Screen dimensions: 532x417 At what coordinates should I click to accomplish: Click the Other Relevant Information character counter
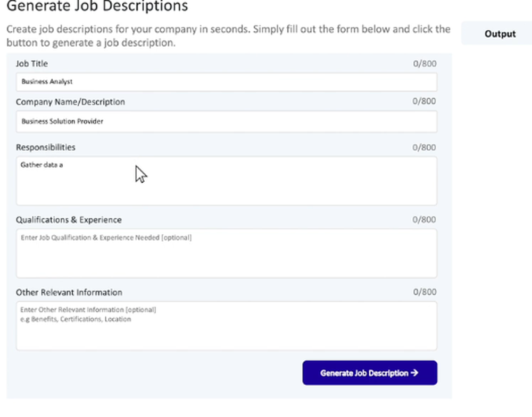pos(425,292)
